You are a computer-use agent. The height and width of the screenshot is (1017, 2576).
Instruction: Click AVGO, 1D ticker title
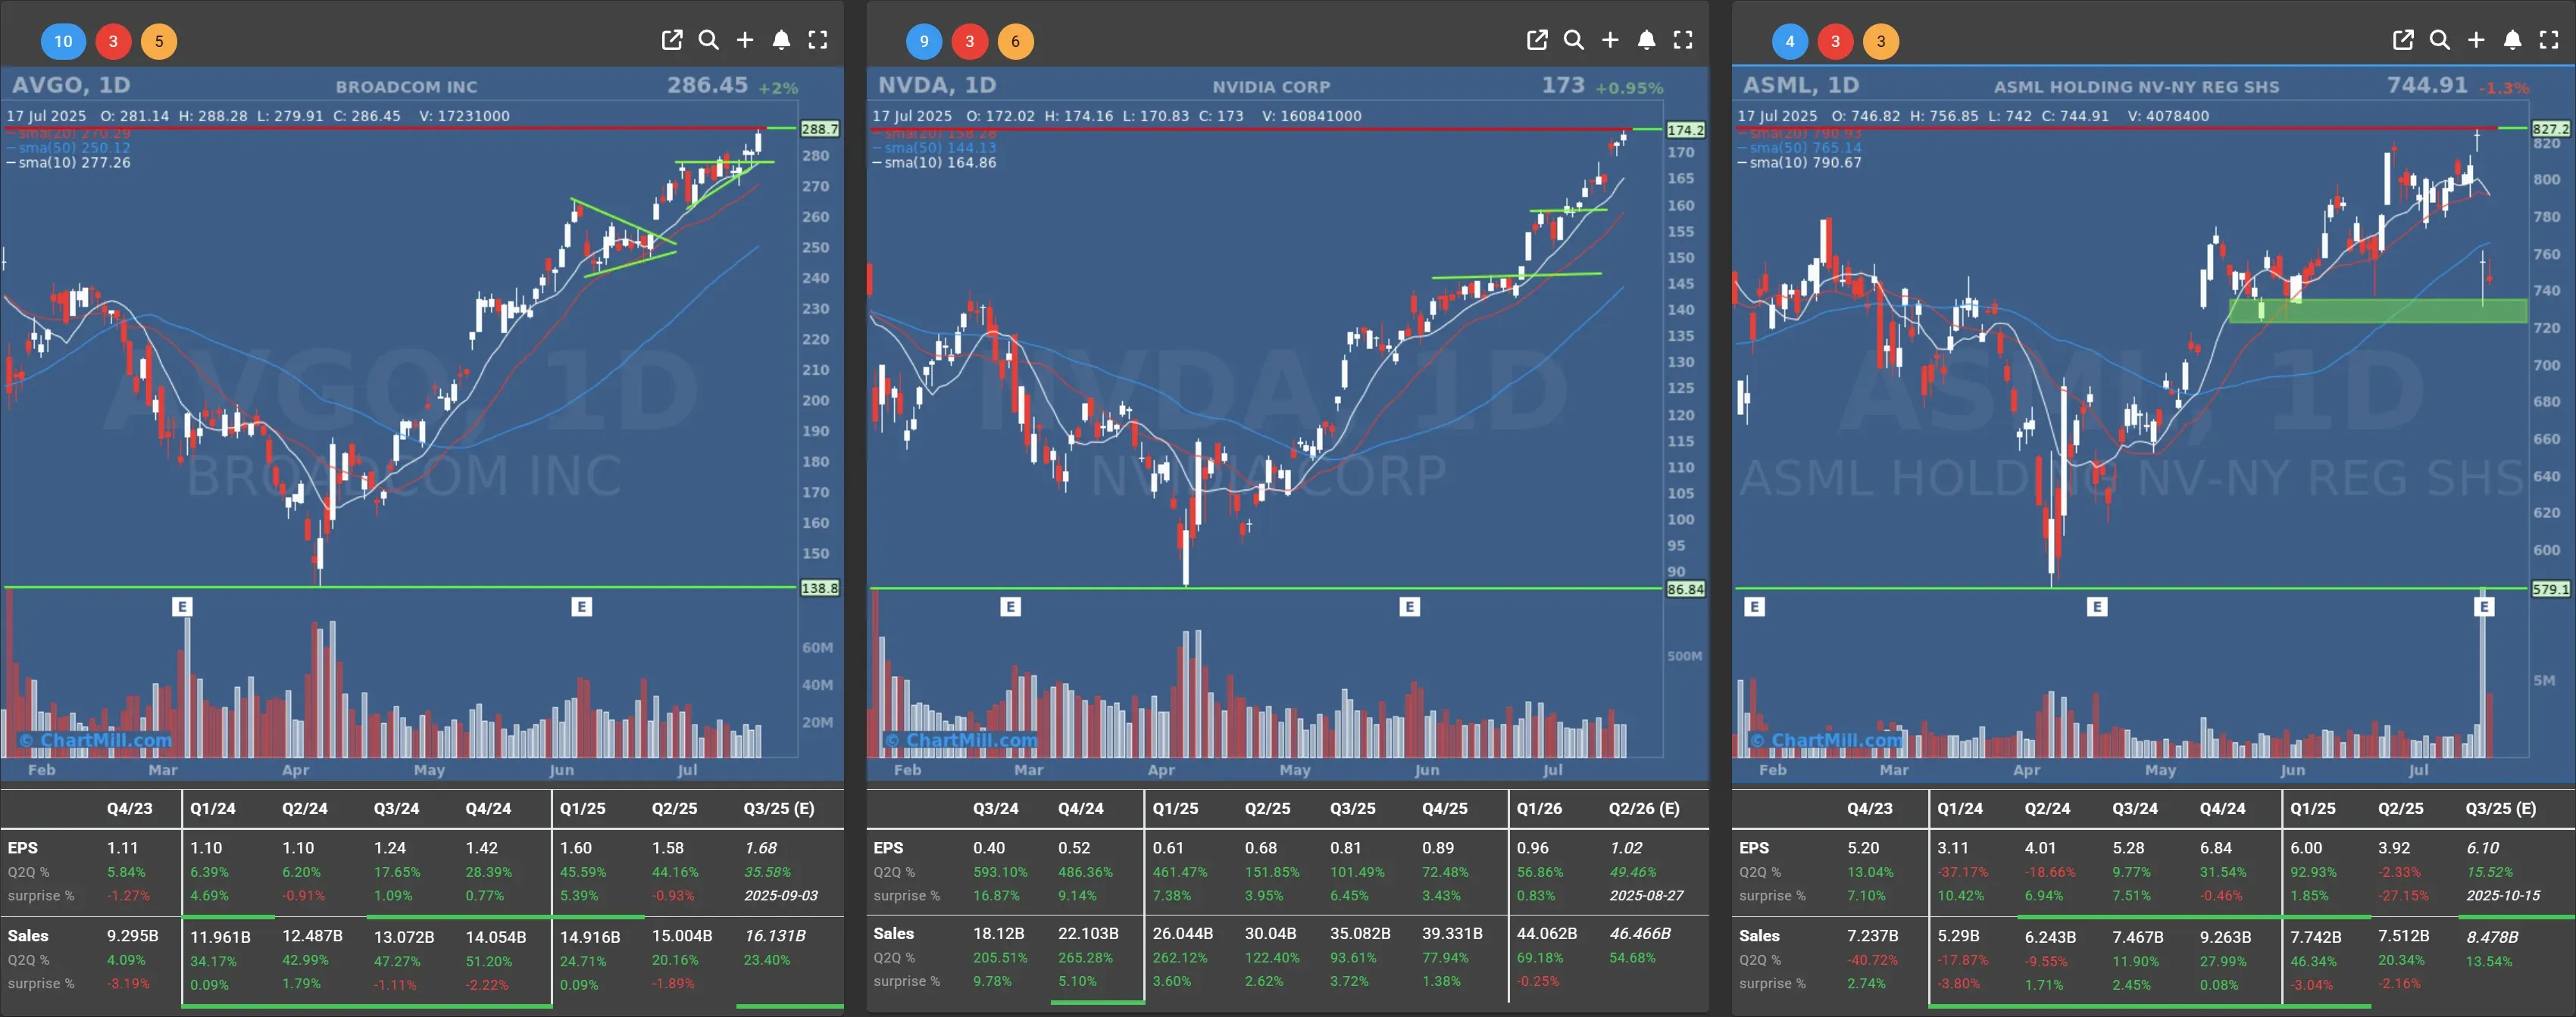pyautogui.click(x=71, y=85)
